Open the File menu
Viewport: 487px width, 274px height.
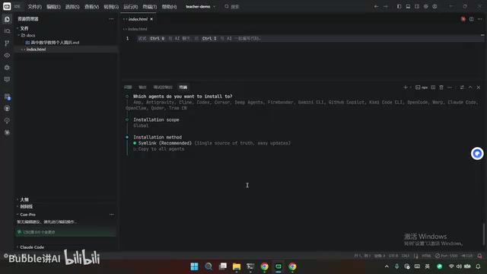34,7
